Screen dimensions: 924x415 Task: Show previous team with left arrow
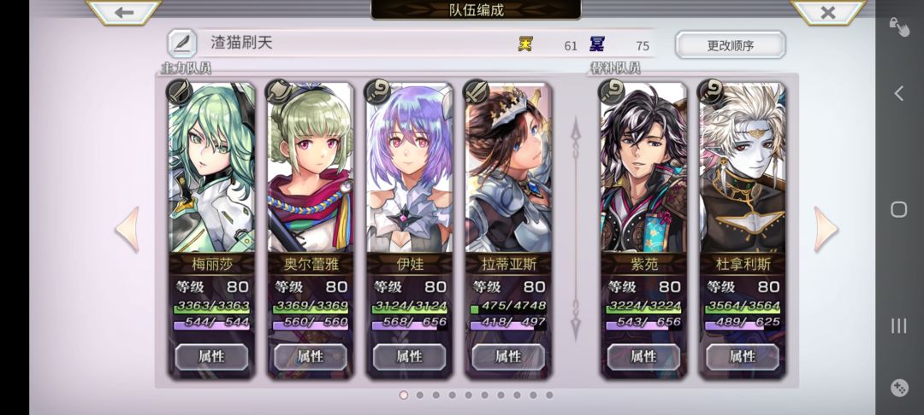coord(127,229)
